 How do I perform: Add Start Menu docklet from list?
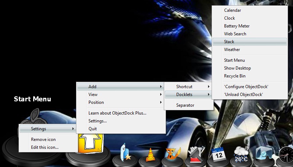[x=250, y=60]
